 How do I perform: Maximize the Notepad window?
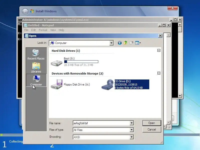click(x=164, y=25)
